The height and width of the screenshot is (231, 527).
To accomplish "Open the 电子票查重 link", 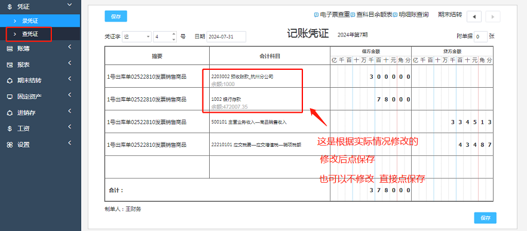I will click(x=335, y=15).
